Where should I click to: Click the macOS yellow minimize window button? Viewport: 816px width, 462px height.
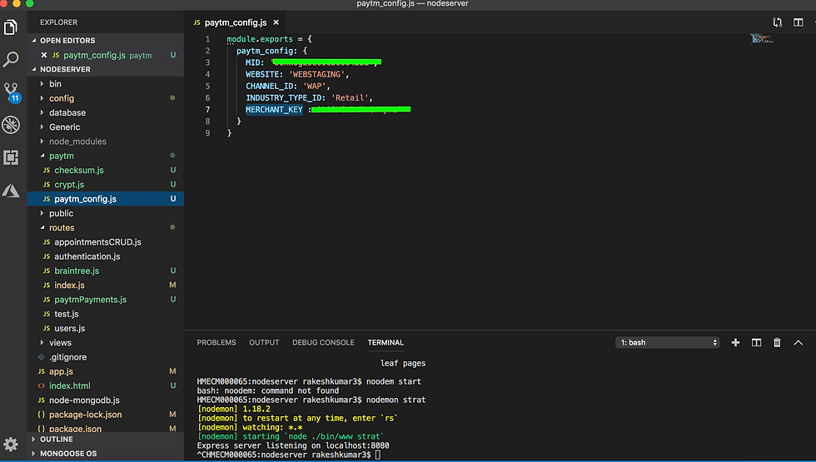pyautogui.click(x=16, y=3)
